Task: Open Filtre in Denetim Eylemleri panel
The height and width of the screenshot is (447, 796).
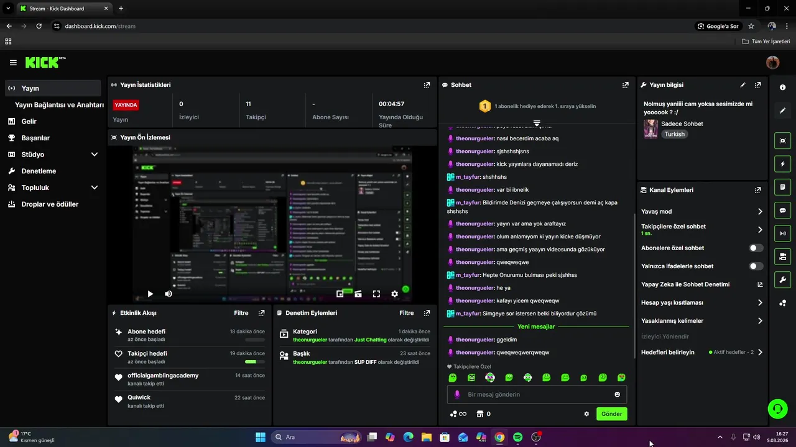Action: [407, 313]
